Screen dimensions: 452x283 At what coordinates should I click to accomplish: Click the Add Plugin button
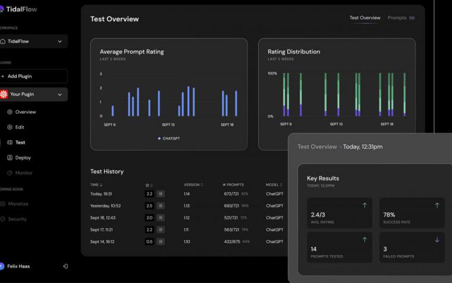point(34,76)
